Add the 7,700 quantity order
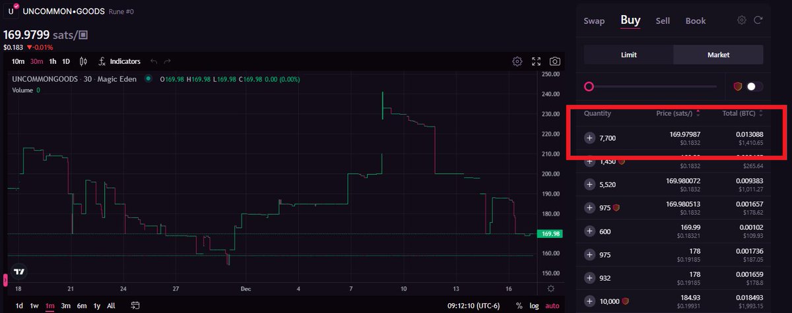 (589, 138)
